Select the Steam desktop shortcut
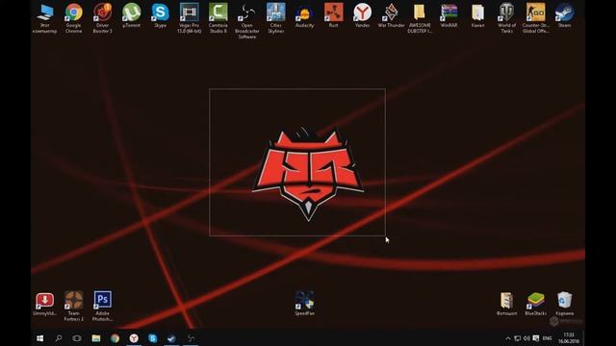The height and width of the screenshot is (346, 616). (565, 15)
